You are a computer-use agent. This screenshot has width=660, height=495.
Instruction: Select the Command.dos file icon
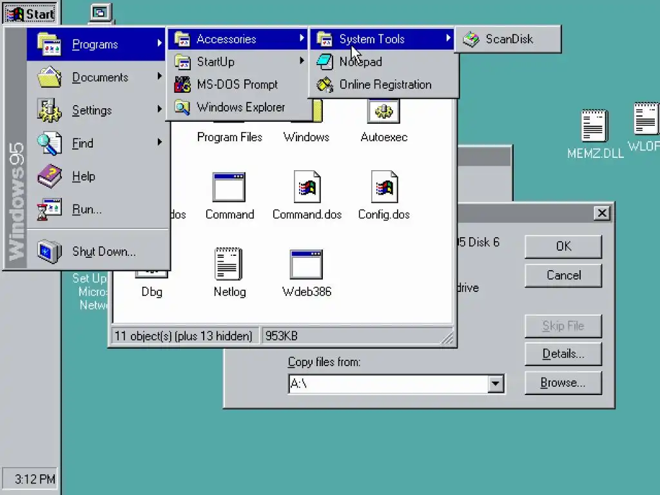pos(307,186)
